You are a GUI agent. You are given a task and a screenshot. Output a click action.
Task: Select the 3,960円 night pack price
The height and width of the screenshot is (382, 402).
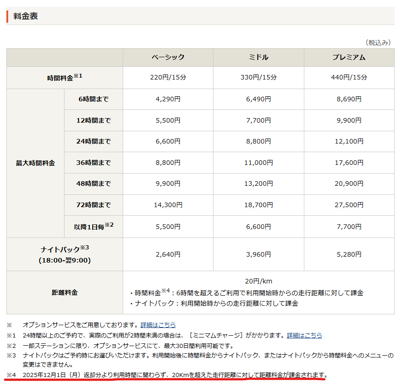pos(258,254)
